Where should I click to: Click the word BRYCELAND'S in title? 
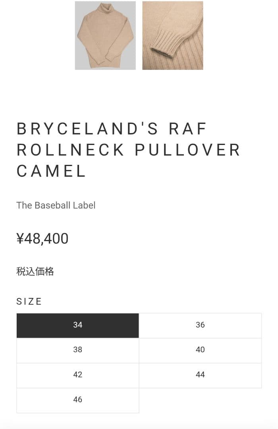(88, 129)
